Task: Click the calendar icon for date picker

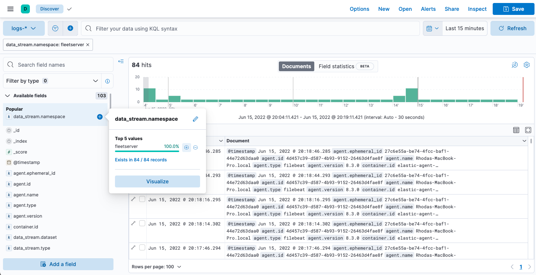Action: 430,28
